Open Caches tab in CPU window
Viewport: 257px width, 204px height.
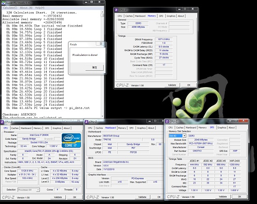click(x=15, y=128)
